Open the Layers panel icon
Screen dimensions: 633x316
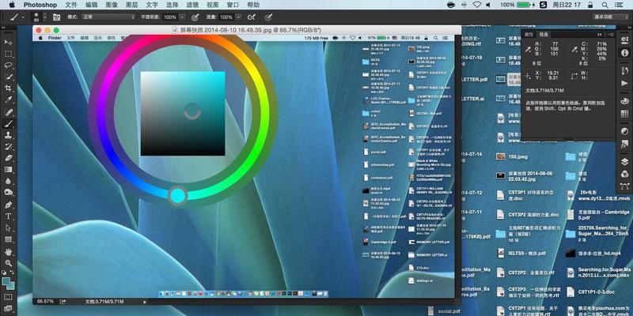624,162
